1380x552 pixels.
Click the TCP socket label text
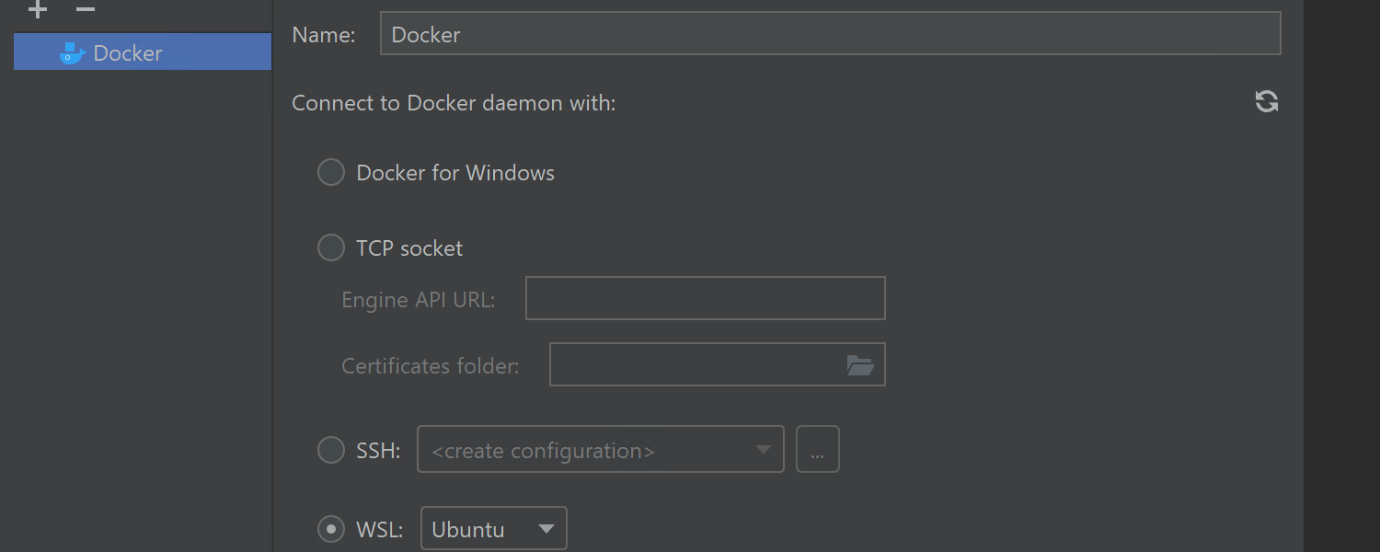(409, 248)
